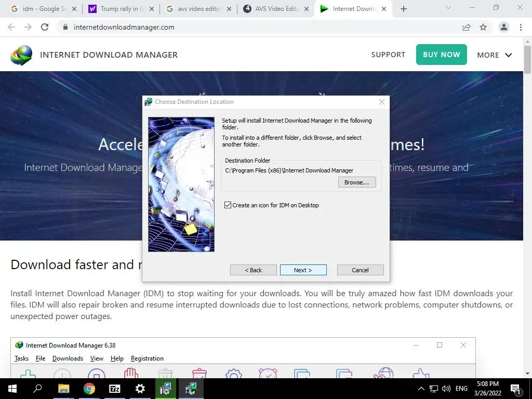Click first IDM installer taskbar icon
Viewport: 532px width, 399px height.
[x=166, y=389]
